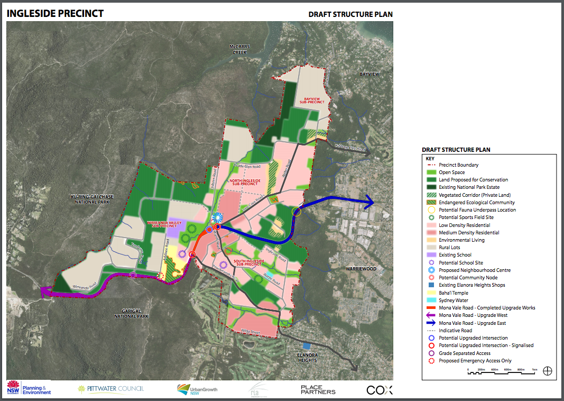Click the McCARRS CREEK map label
564x401 pixels.
(239, 49)
